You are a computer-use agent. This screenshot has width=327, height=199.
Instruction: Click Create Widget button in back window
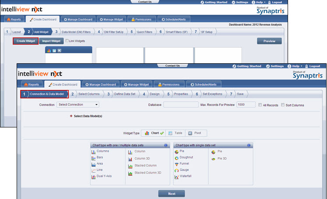coord(26,41)
